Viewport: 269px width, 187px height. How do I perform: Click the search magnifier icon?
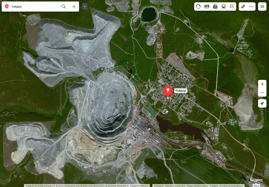pos(63,6)
